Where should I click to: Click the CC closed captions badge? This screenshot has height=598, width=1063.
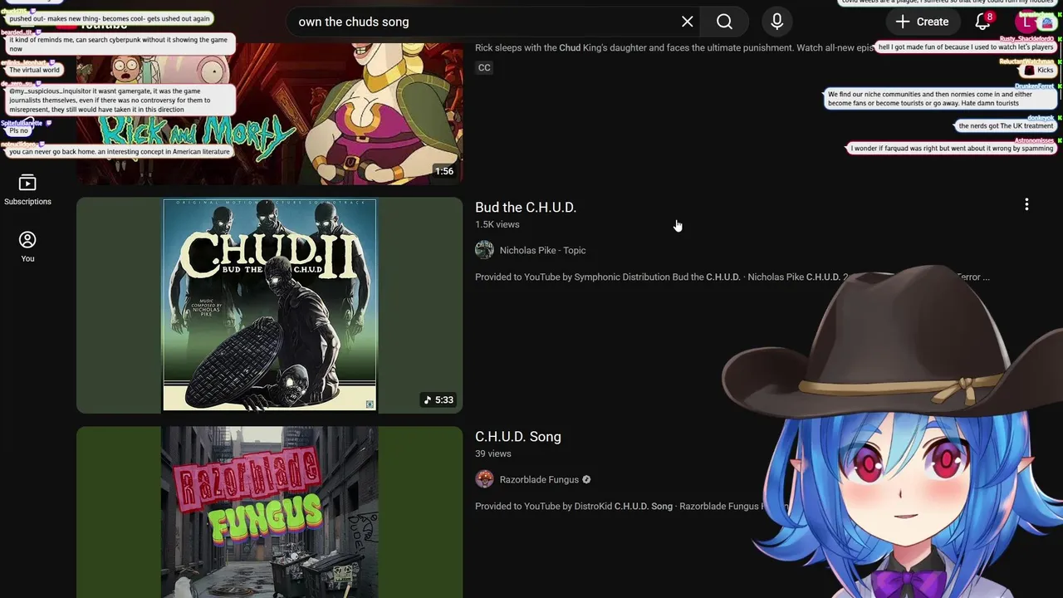(484, 67)
